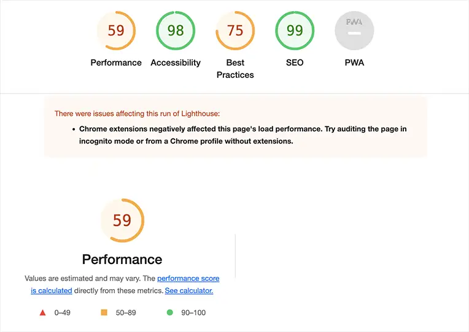Screen dimensions: 469x332
Task: Click the Accessibility score gauge 98
Action: [x=176, y=30]
